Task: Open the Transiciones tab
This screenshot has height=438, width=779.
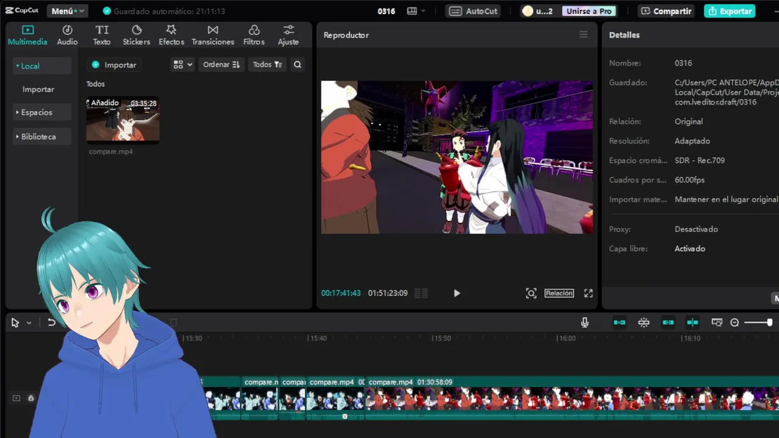Action: [212, 35]
